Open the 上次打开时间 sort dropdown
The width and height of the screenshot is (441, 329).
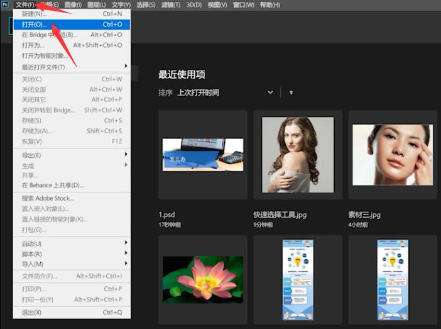225,92
